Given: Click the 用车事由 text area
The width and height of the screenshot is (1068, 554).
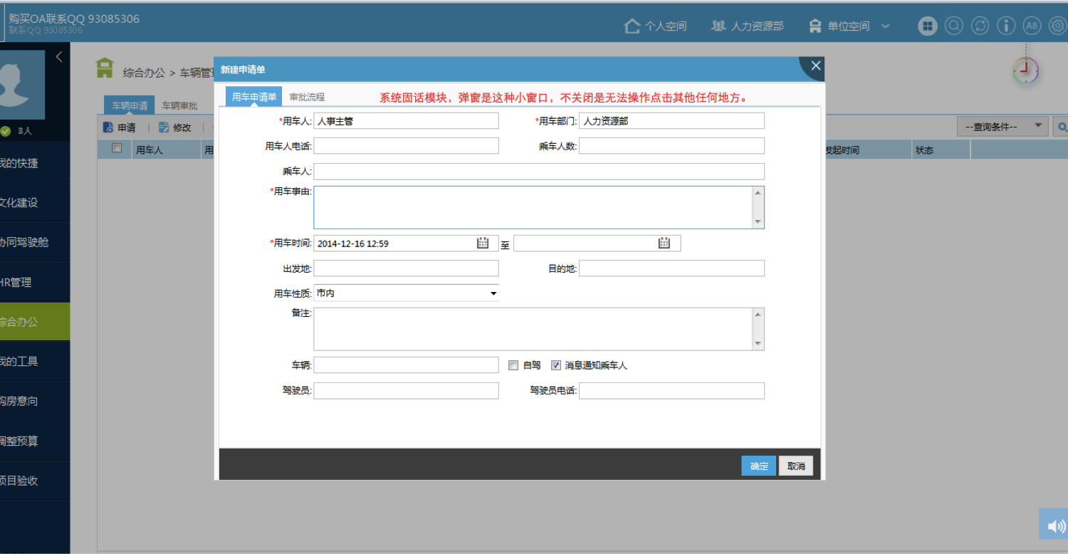Looking at the screenshot, I should [x=533, y=207].
